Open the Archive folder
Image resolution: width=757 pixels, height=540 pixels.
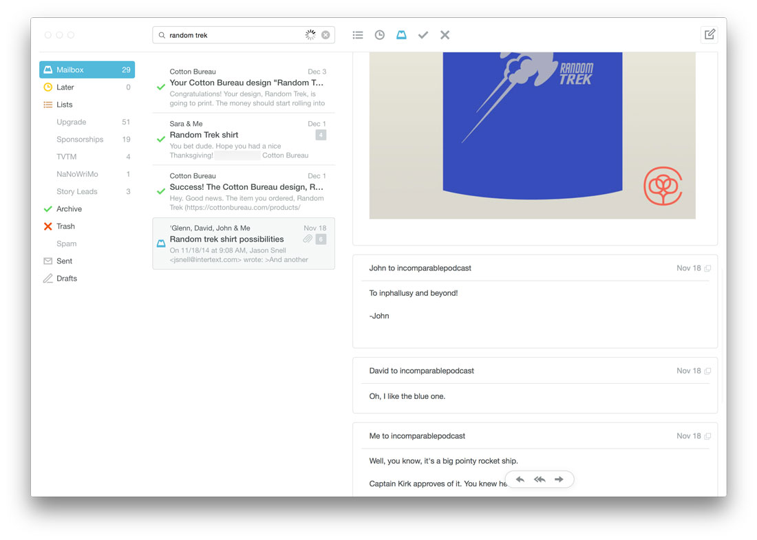[x=87, y=208]
